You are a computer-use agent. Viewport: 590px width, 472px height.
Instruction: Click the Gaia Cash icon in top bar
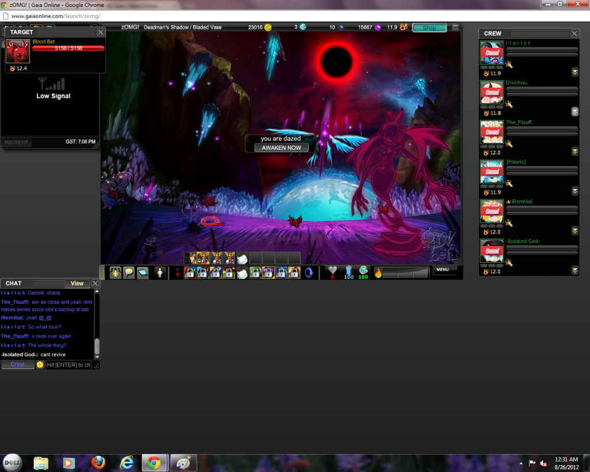(302, 27)
